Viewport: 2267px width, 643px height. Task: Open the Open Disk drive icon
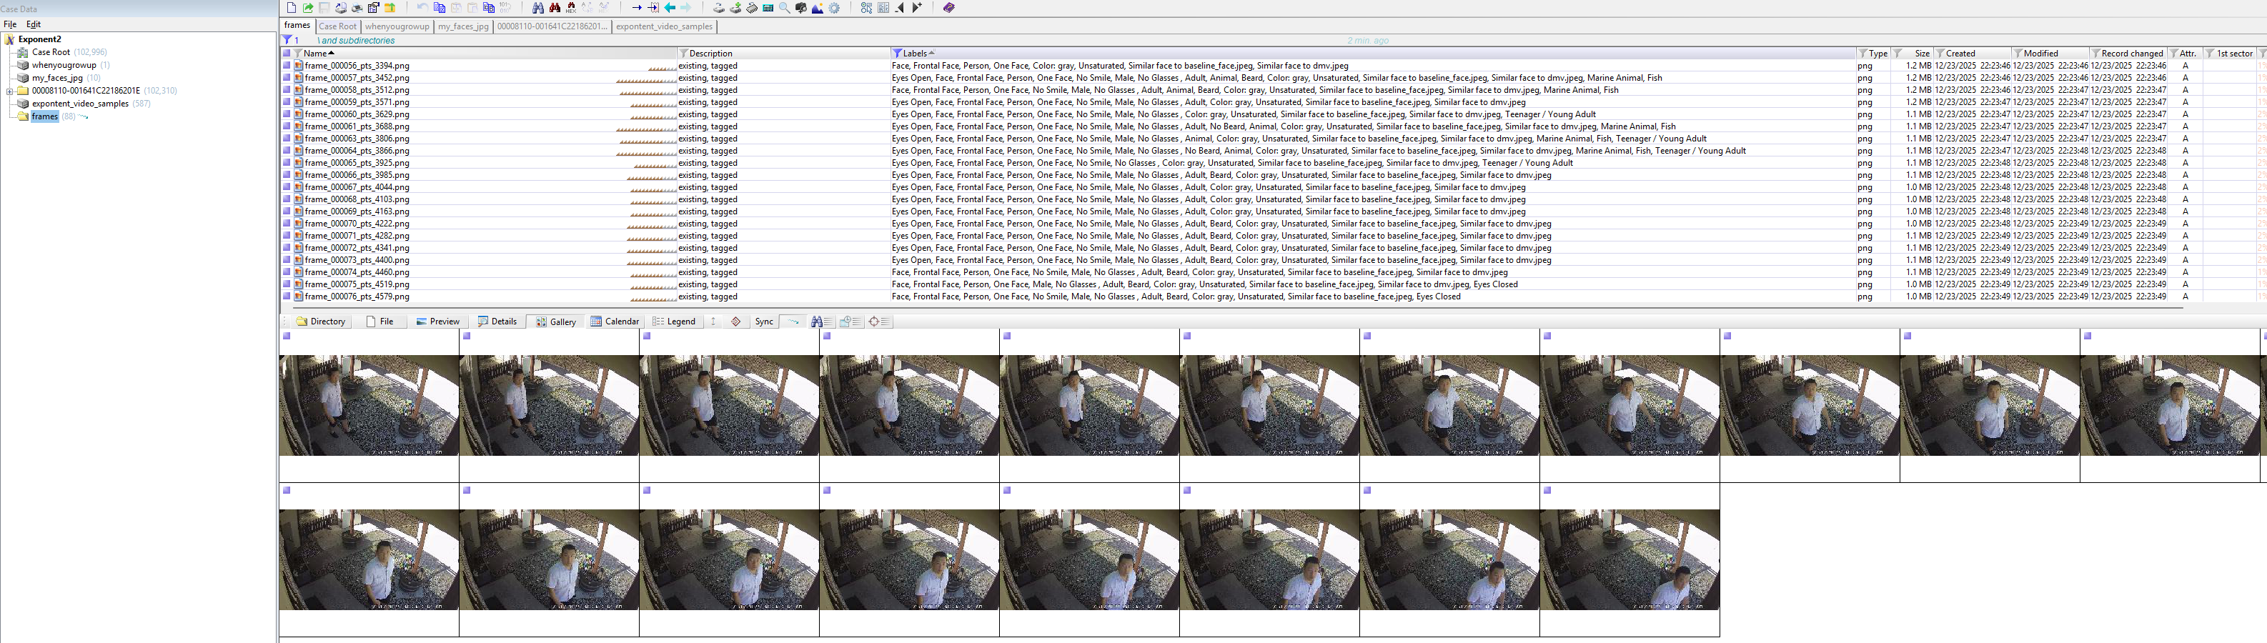coord(719,8)
